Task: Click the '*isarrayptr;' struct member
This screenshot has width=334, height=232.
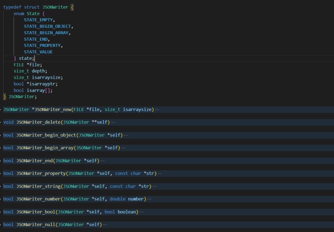Action: [x=42, y=84]
